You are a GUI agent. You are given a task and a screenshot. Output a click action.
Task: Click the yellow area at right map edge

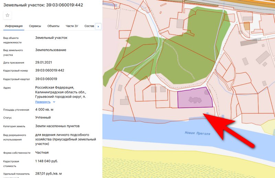click(269, 127)
